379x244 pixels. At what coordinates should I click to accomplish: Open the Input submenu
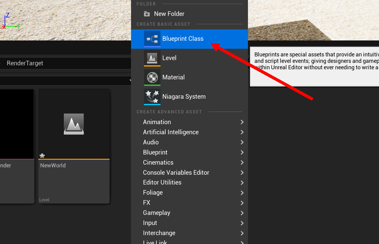coord(189,223)
